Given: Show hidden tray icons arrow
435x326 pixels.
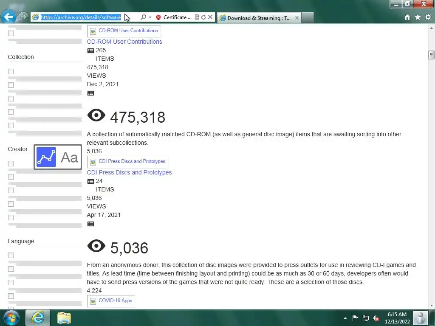Looking at the screenshot, I should (x=345, y=318).
